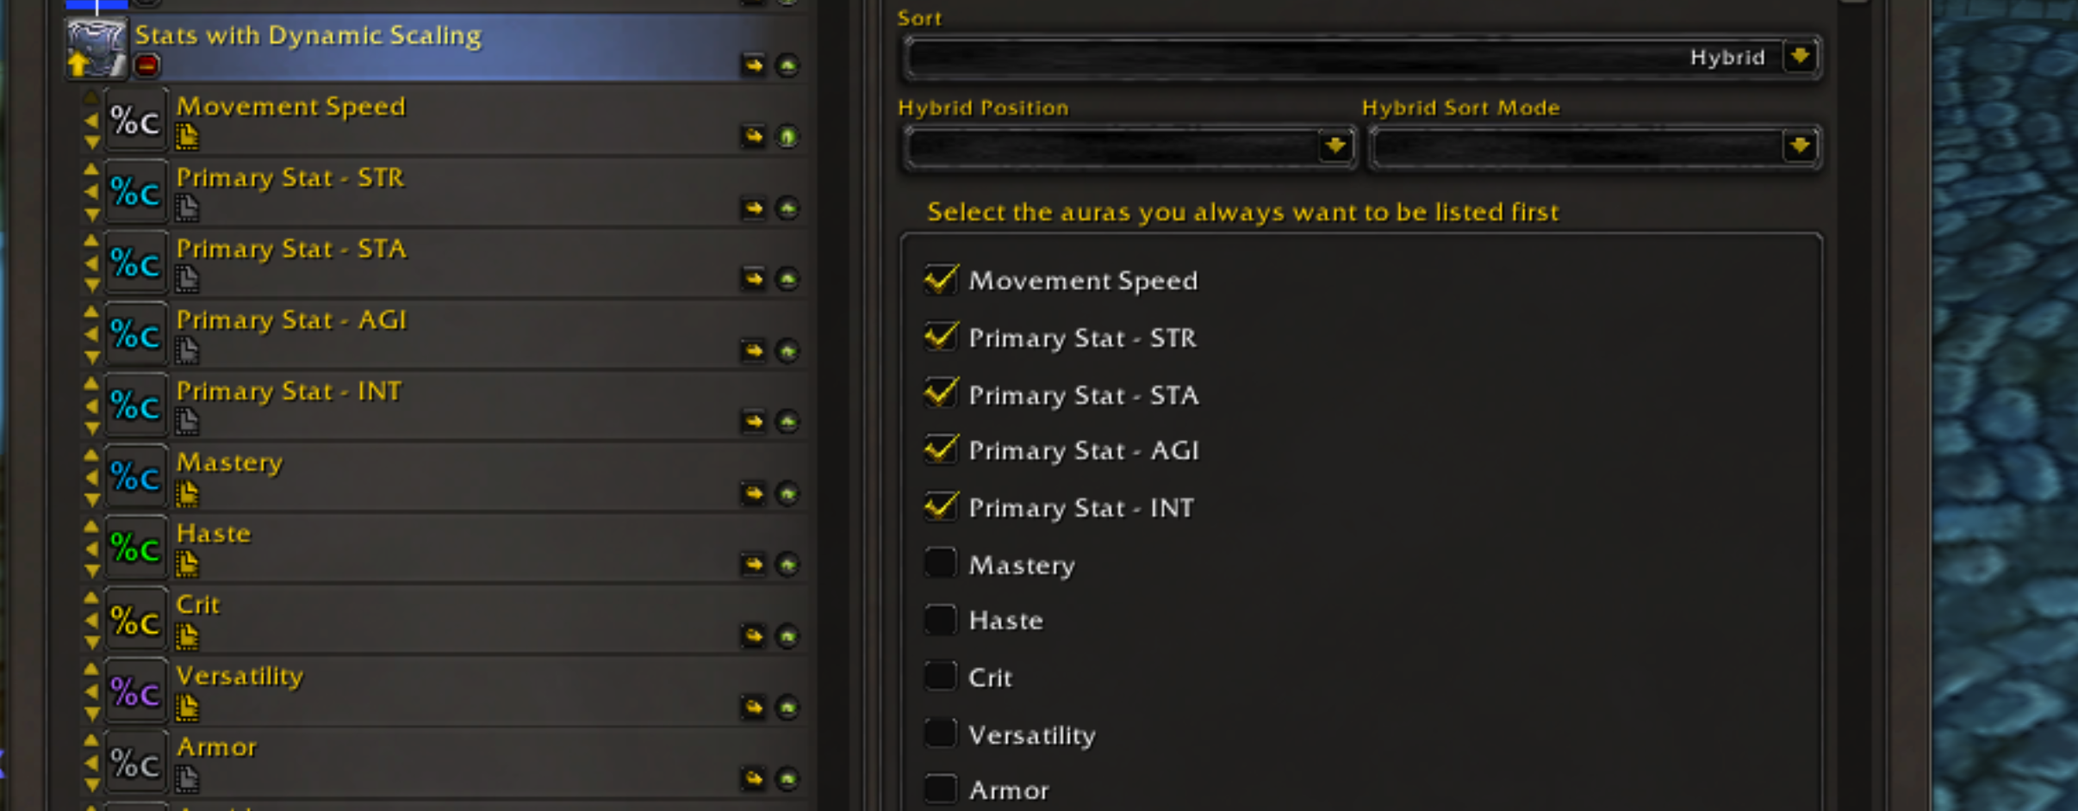Click the green eye icon for Movement Speed
2078x811 pixels.
(x=787, y=137)
